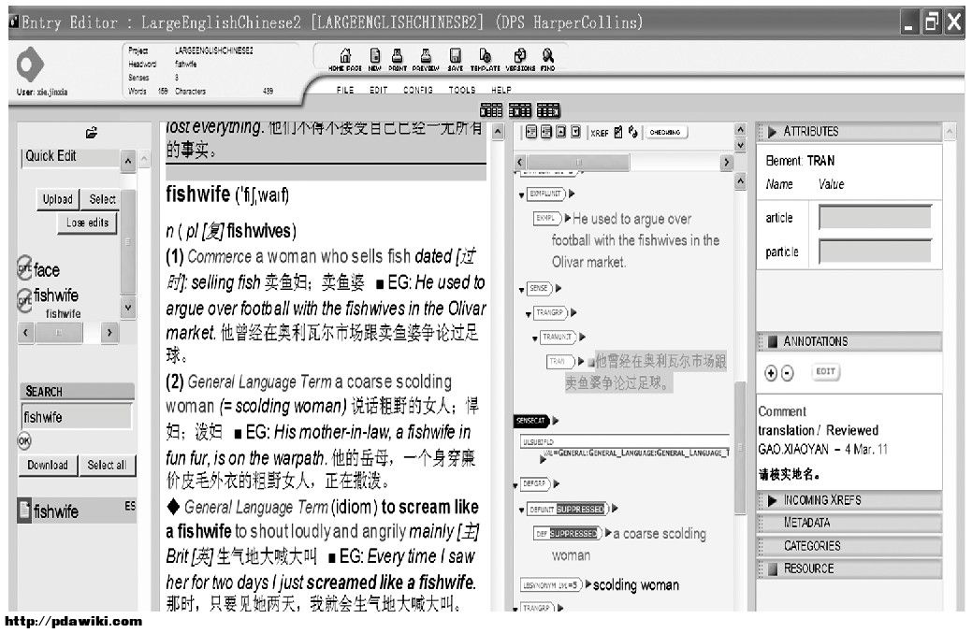
Task: Click the OK button under search field
Action: point(24,440)
